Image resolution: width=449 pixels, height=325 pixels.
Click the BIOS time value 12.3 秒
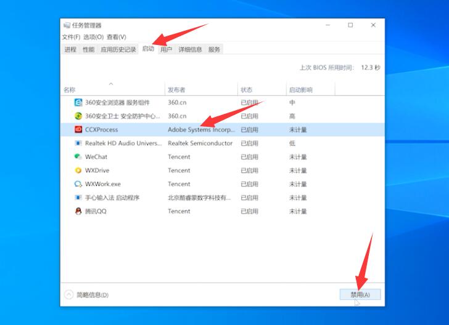click(x=371, y=68)
